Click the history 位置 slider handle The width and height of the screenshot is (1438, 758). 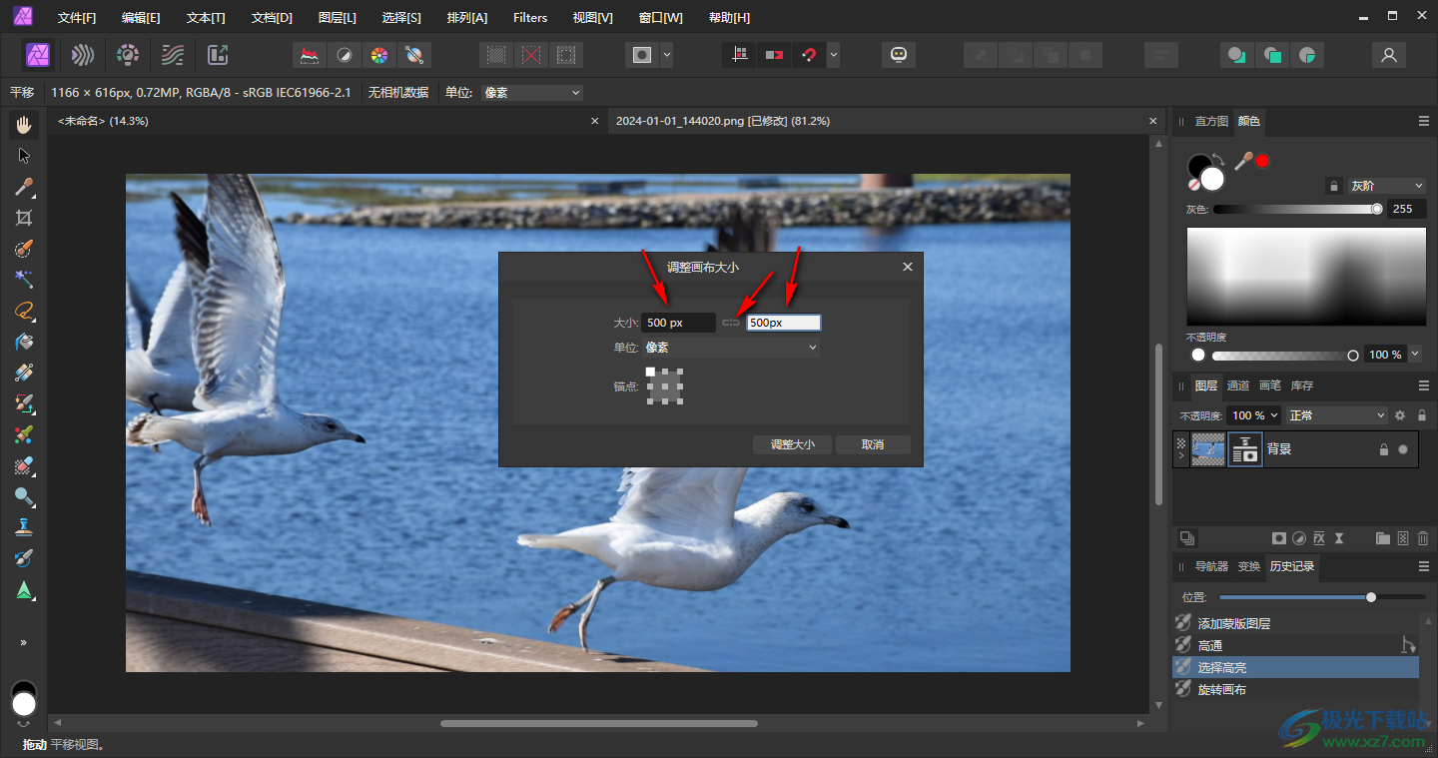click(1371, 597)
